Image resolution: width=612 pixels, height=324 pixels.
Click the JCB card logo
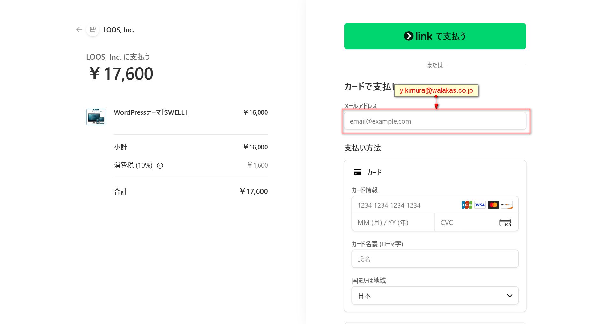click(467, 205)
